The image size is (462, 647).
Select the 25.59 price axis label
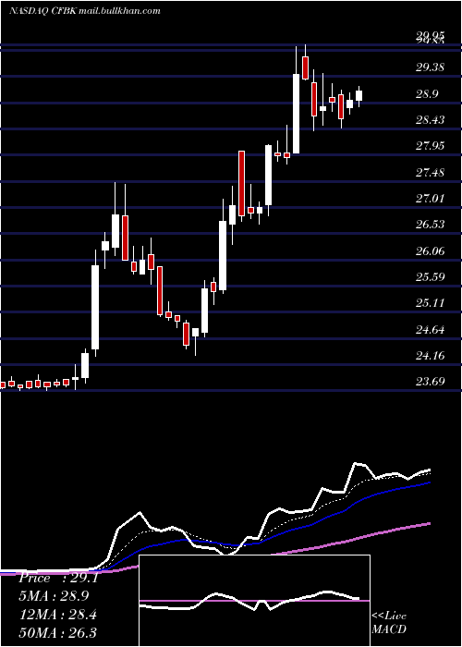pyautogui.click(x=430, y=276)
